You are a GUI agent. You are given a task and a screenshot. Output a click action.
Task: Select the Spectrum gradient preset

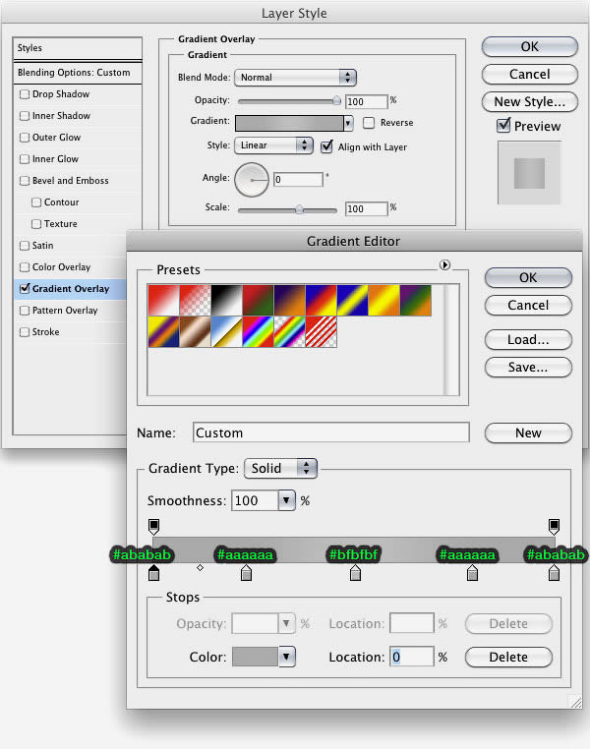258,331
